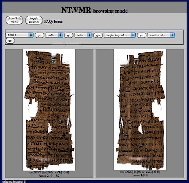This screenshot has width=189, height=183.
Task: Select the fol[001v] papyrus image
Action: point(140,110)
